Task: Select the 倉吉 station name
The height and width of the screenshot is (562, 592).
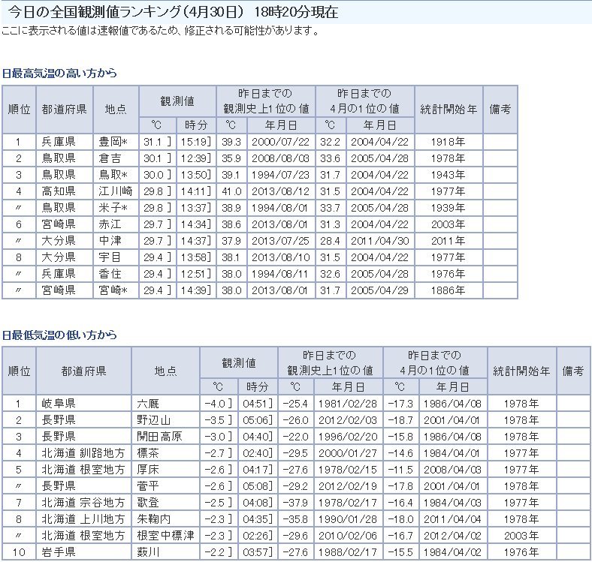Action: click(110, 158)
